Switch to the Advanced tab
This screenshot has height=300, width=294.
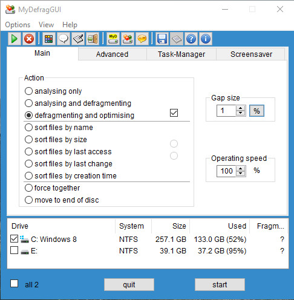112,54
